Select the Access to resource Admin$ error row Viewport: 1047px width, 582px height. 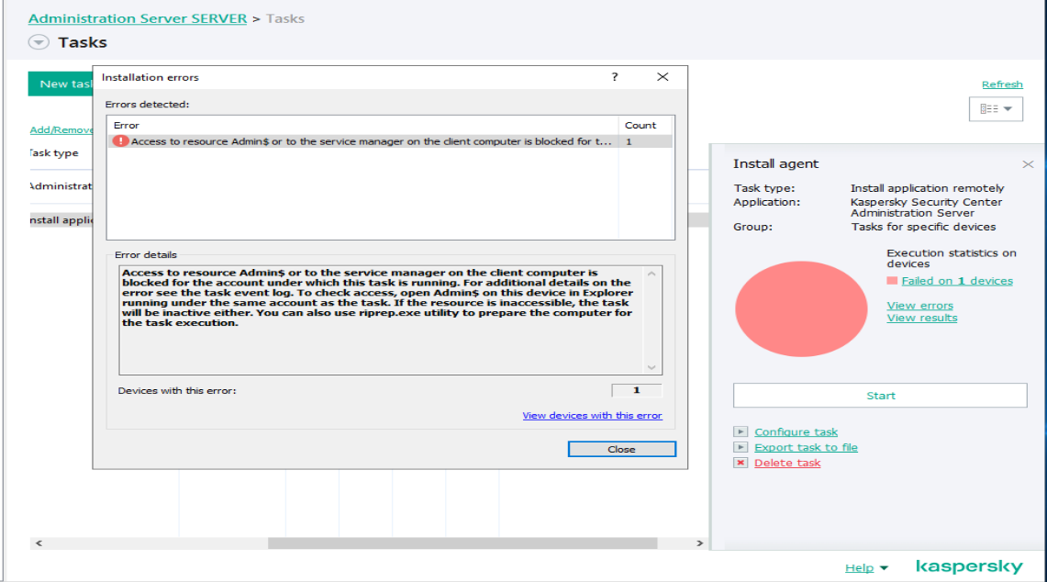(390, 141)
